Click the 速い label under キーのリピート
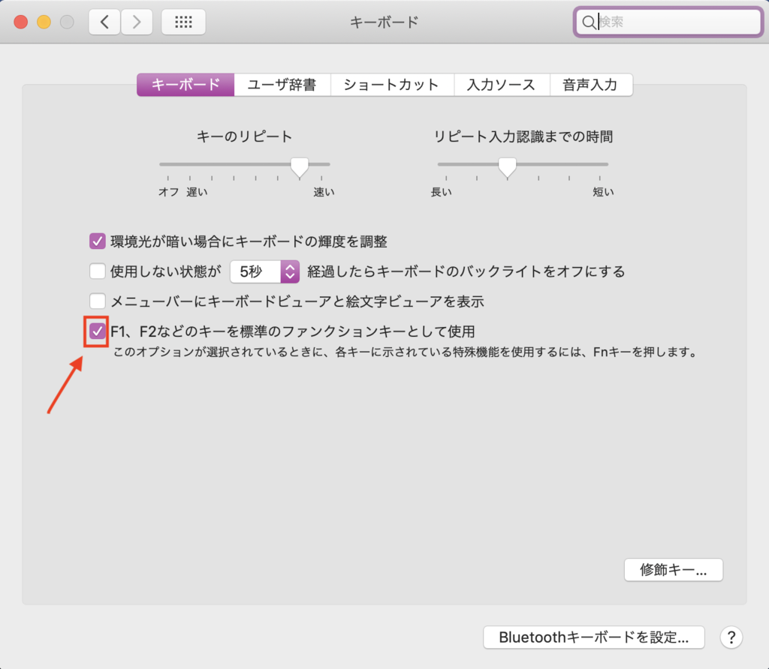The width and height of the screenshot is (769, 669). [324, 192]
